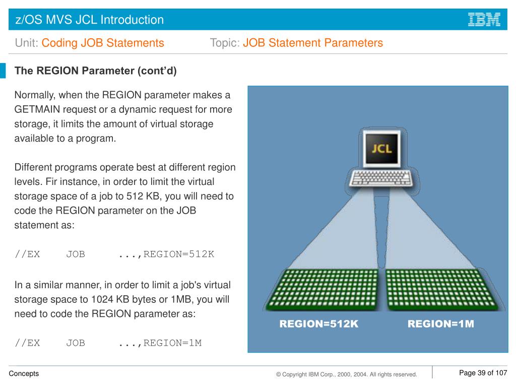
Task: Click the code line ending in REGION=1M
Action: [x=108, y=343]
